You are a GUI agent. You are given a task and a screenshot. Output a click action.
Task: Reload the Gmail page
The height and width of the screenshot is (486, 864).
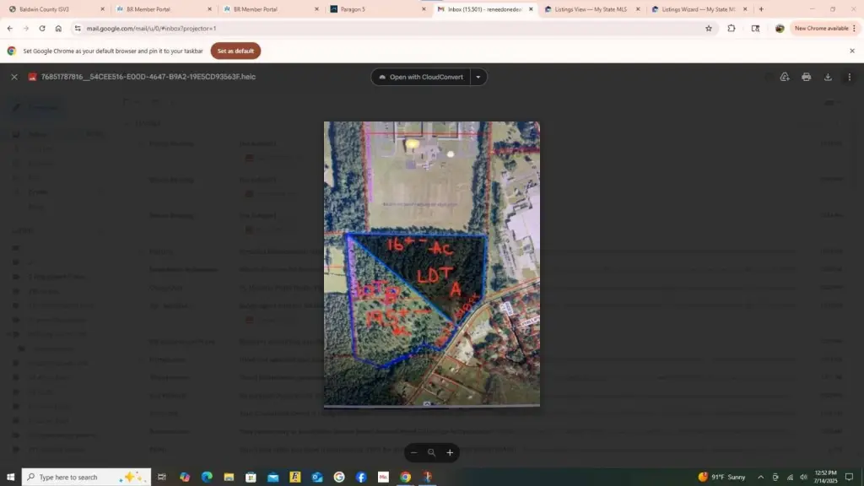(42, 28)
